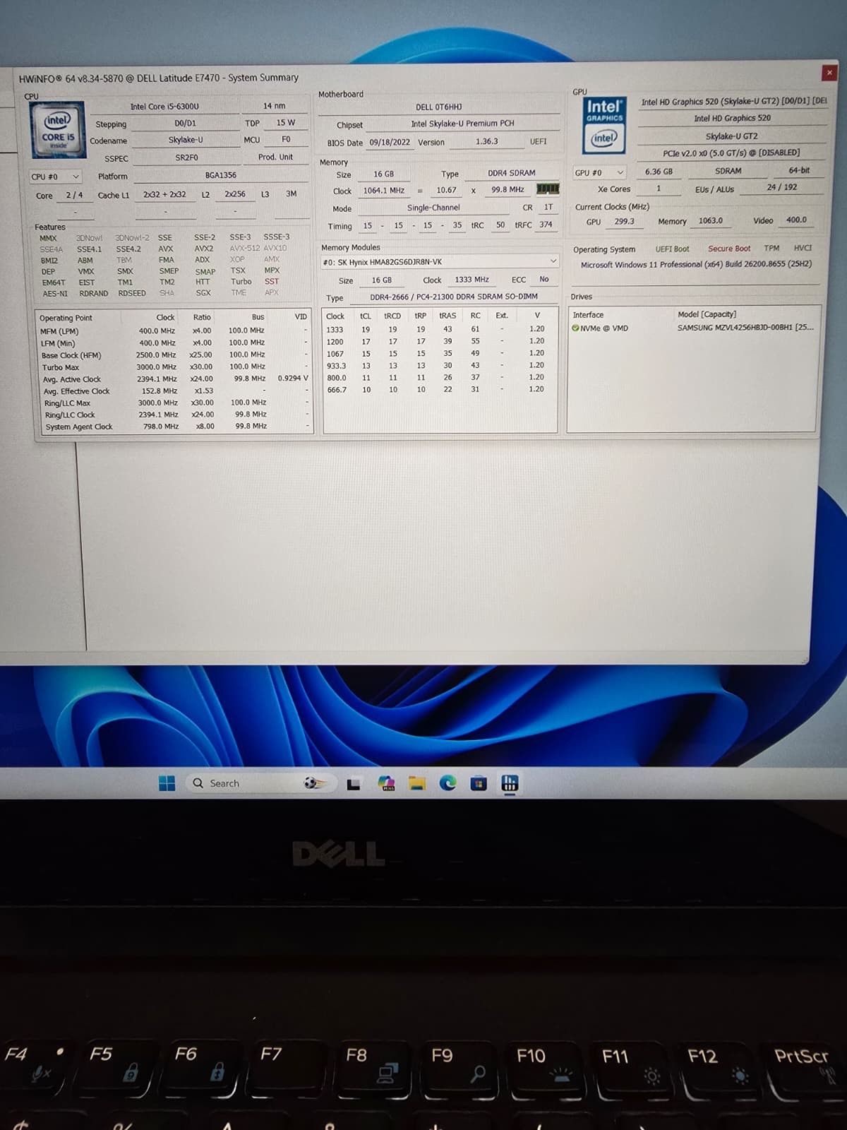The width and height of the screenshot is (847, 1130).
Task: Click the BGA1356 platform value
Action: click(220, 175)
